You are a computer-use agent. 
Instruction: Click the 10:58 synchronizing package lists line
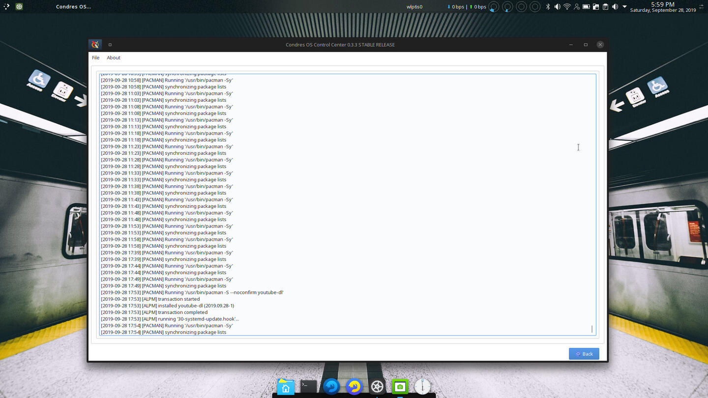[x=163, y=86]
